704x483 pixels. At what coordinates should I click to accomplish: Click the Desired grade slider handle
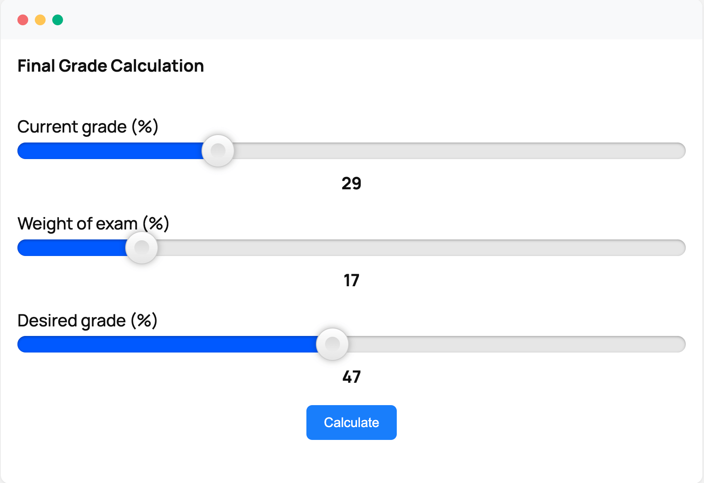pos(332,344)
